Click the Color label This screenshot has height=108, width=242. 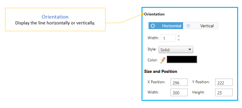[153, 60]
